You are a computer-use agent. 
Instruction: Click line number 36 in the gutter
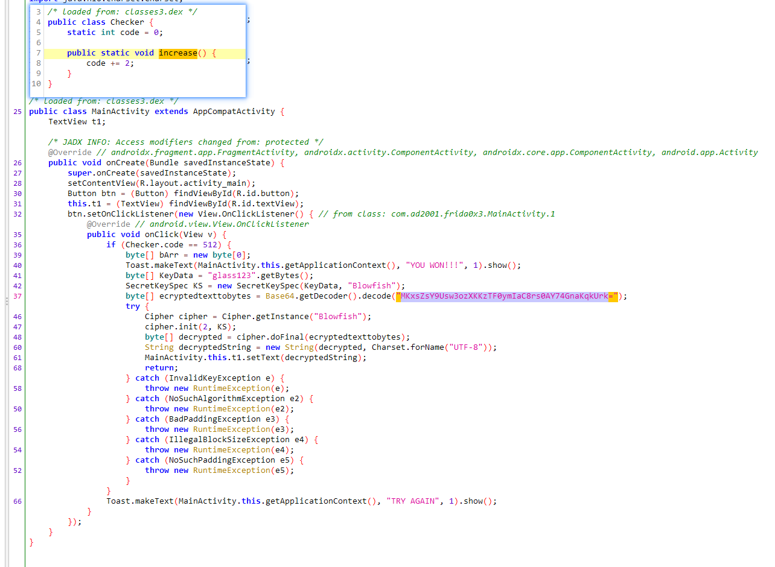click(17, 245)
